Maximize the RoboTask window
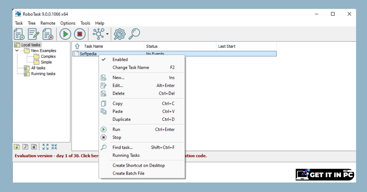 [x=333, y=14]
